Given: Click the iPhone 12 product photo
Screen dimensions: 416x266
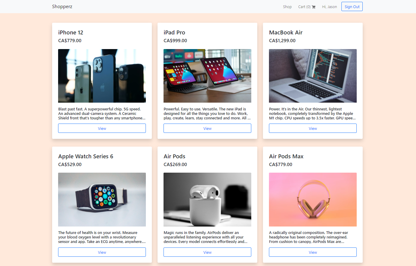Looking at the screenshot, I should point(102,76).
